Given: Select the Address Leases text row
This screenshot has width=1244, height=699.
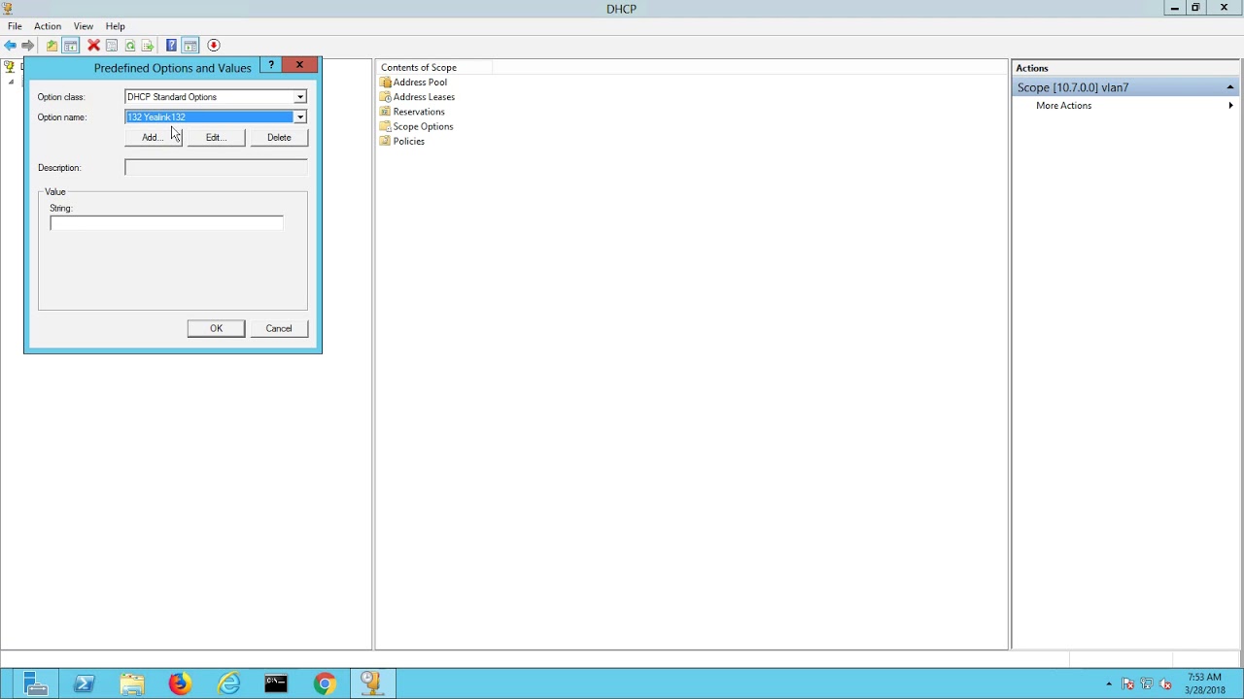Looking at the screenshot, I should [424, 97].
